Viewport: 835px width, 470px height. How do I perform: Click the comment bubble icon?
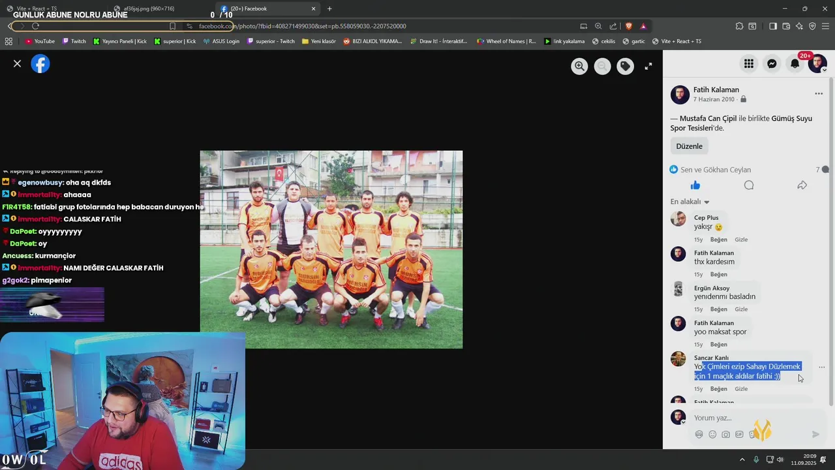tap(749, 185)
